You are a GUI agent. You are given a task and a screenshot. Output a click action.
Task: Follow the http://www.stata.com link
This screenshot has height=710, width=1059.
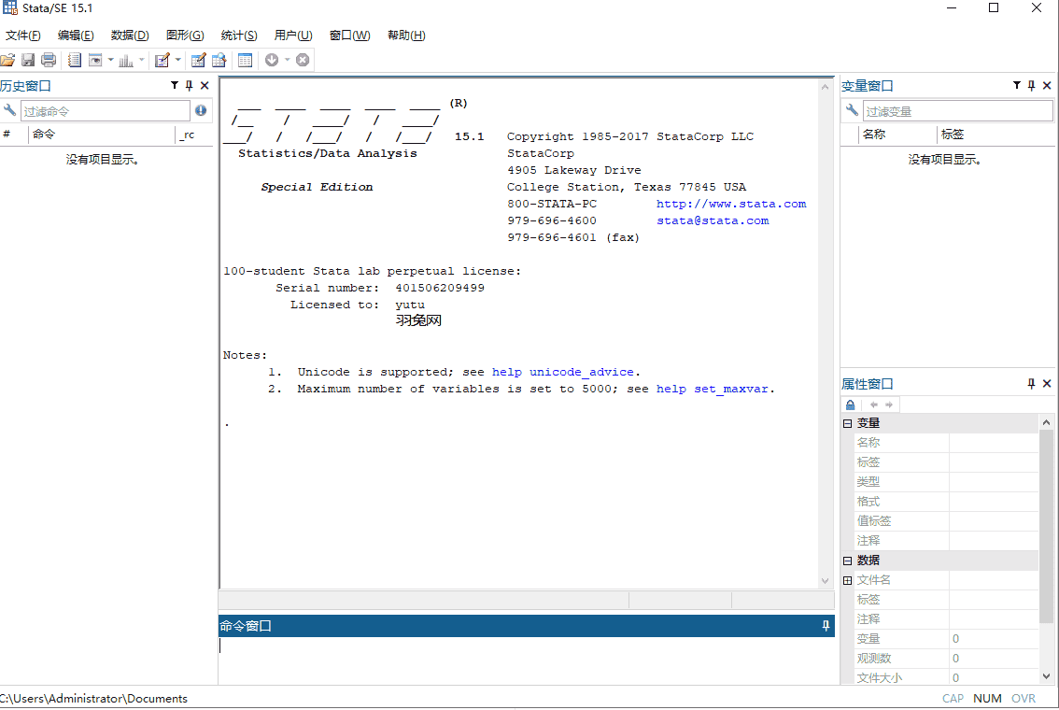[x=731, y=204]
